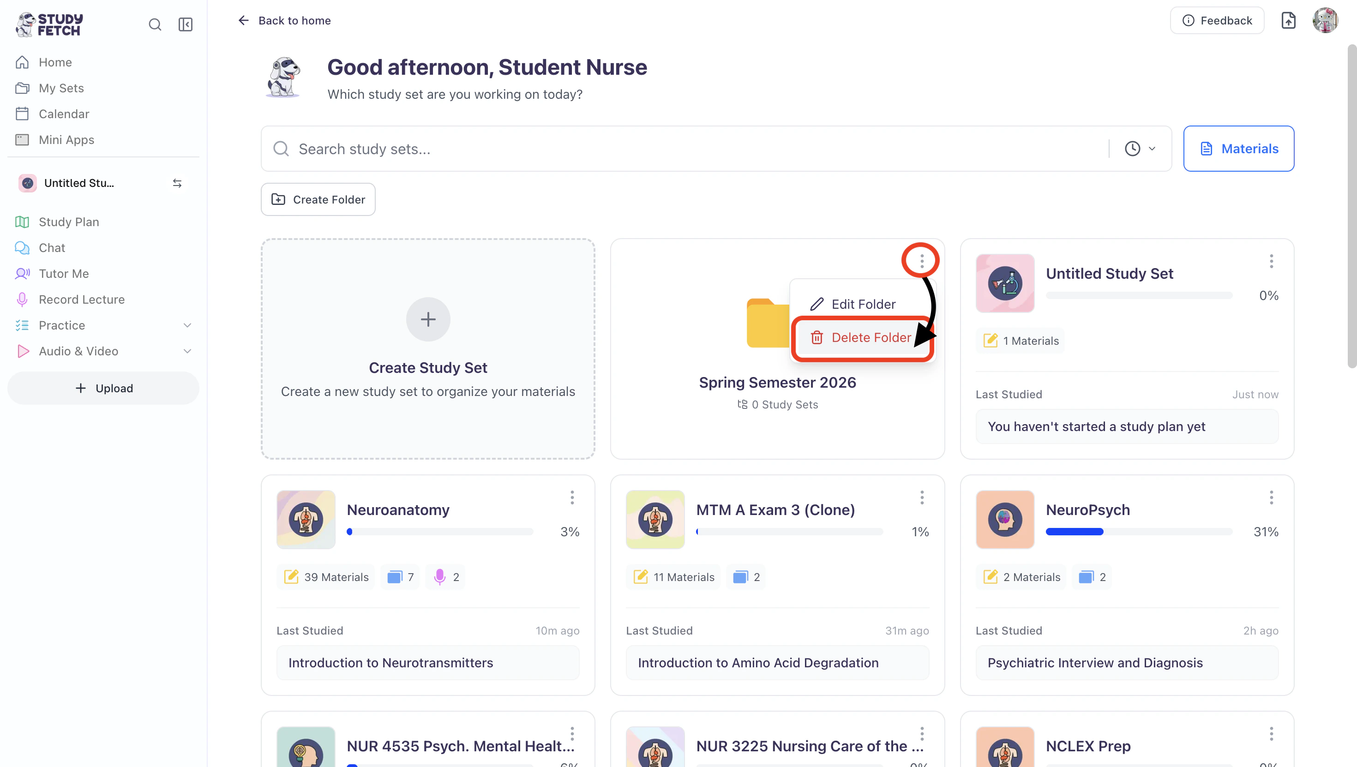
Task: Open the Spring Semester 2026 folder options
Action: click(x=922, y=261)
